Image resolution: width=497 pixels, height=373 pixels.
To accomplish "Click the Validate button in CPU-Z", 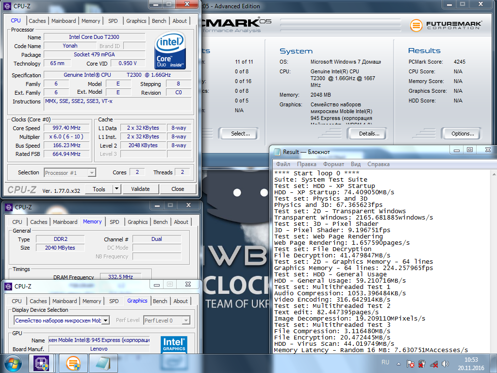I will 140,189.
